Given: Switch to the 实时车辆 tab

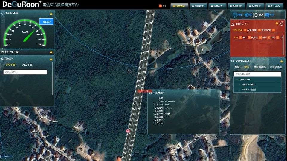Looking at the screenshot, I should click(x=10, y=65).
